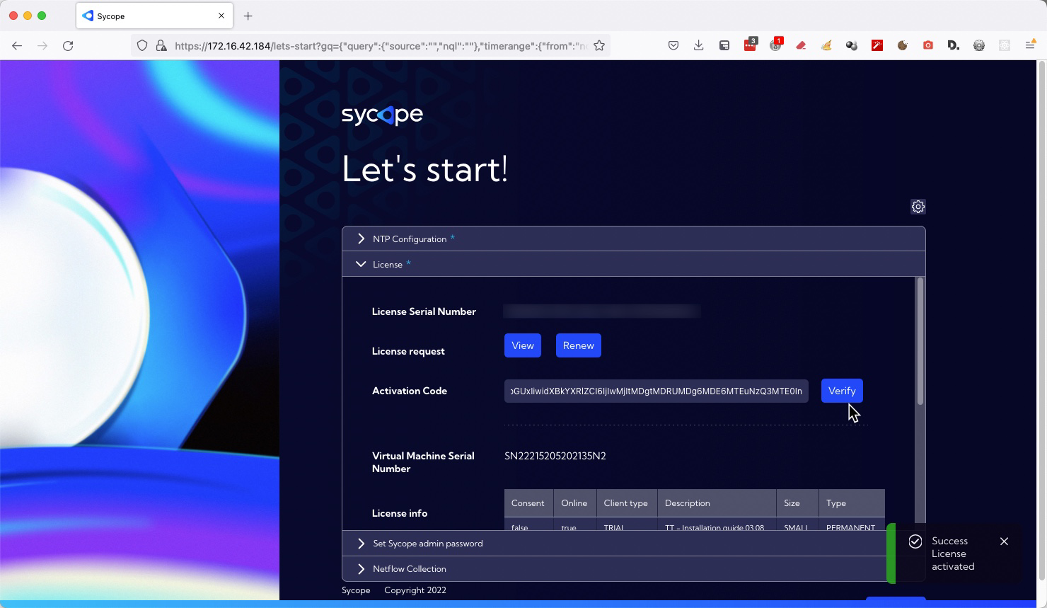This screenshot has height=608, width=1047.
Task: Click the reader/library toolbar icon
Action: [724, 45]
